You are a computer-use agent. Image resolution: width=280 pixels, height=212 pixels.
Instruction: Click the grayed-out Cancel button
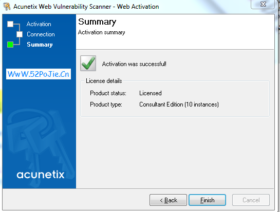[x=251, y=200]
